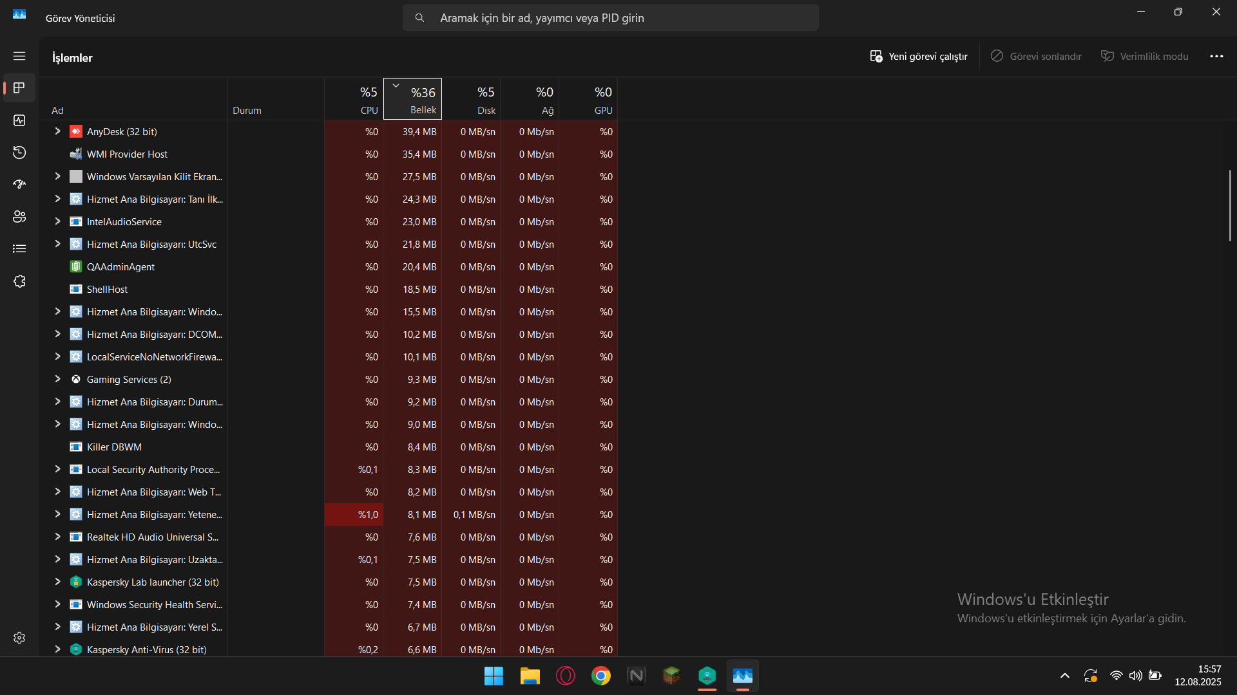Viewport: 1237px width, 695px height.
Task: Select Hizmet Ana Bilgisayarı: DCOM row
Action: click(155, 334)
